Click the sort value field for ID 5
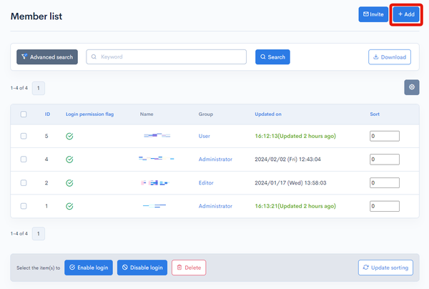 385,136
